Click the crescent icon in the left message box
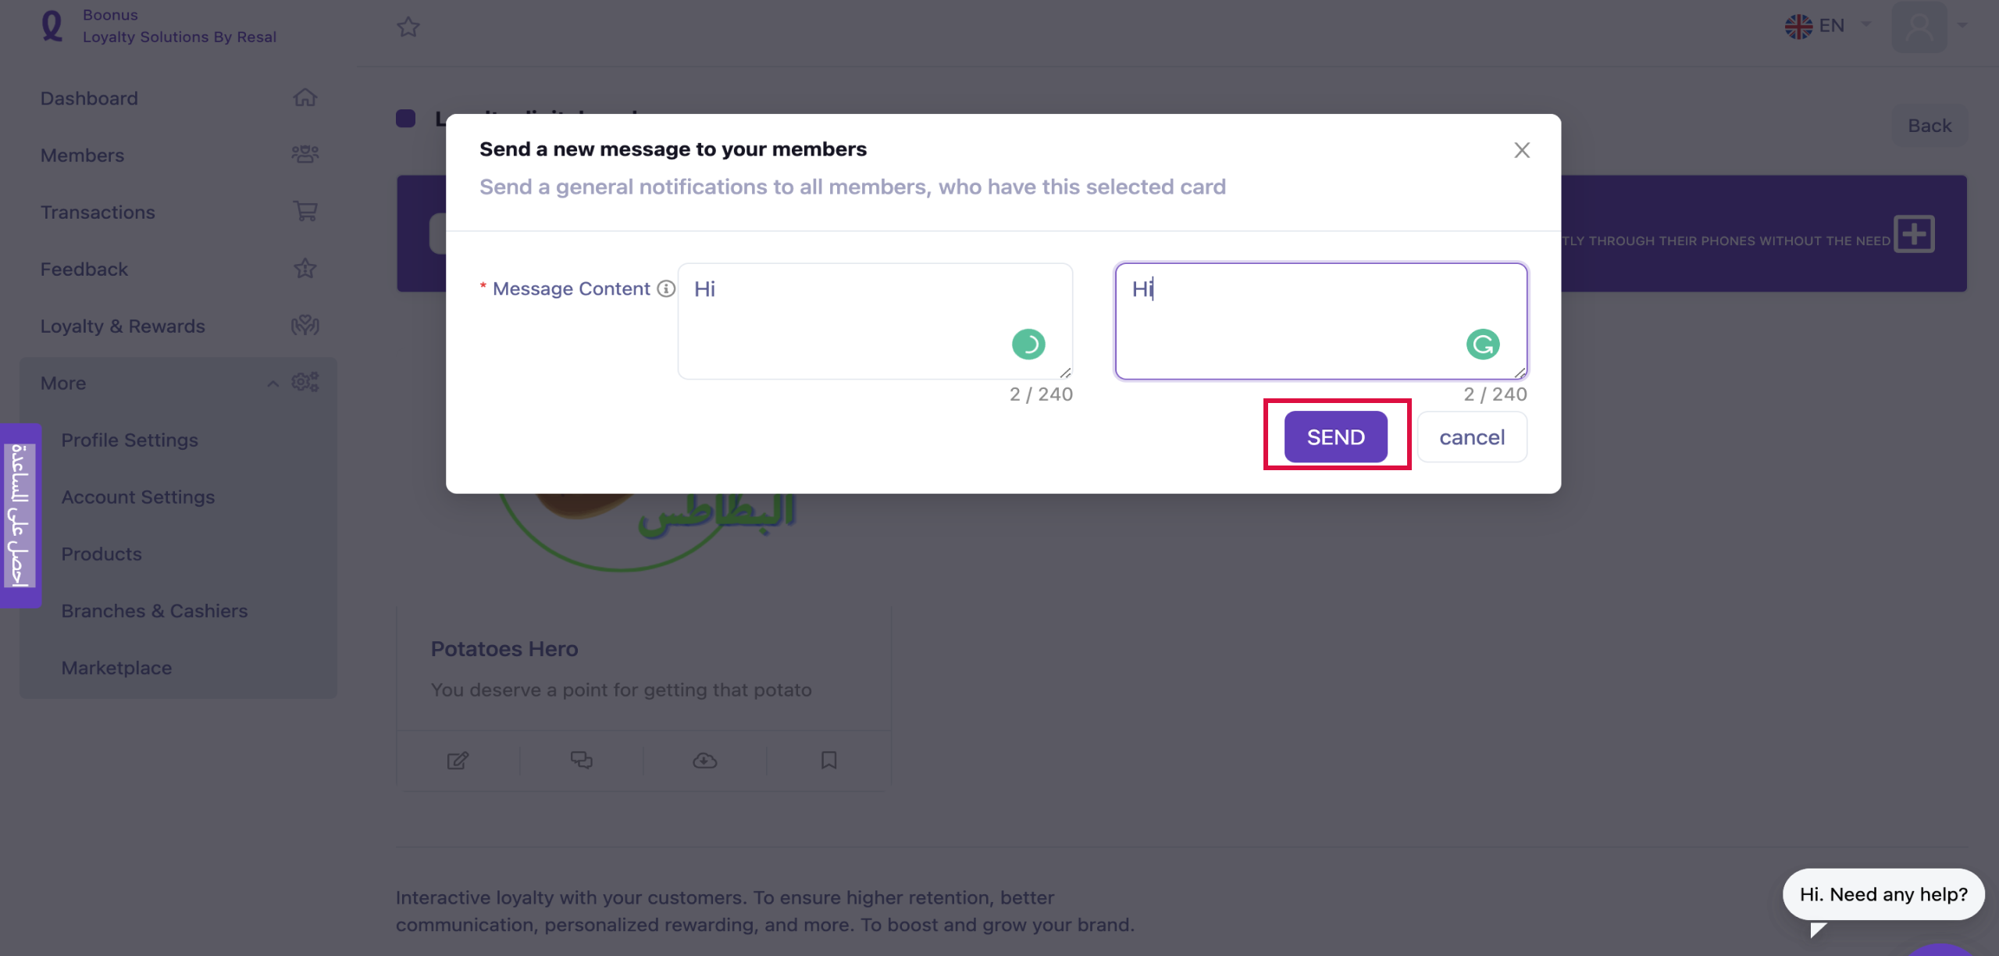 [1030, 344]
